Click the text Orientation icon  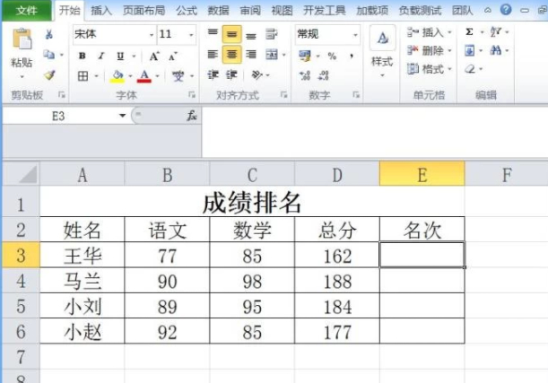257,74
